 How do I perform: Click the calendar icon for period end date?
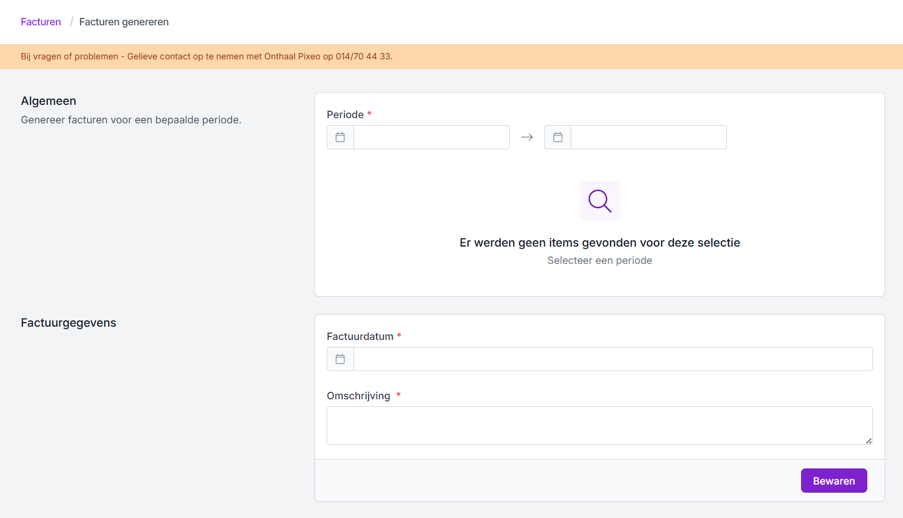tap(557, 137)
